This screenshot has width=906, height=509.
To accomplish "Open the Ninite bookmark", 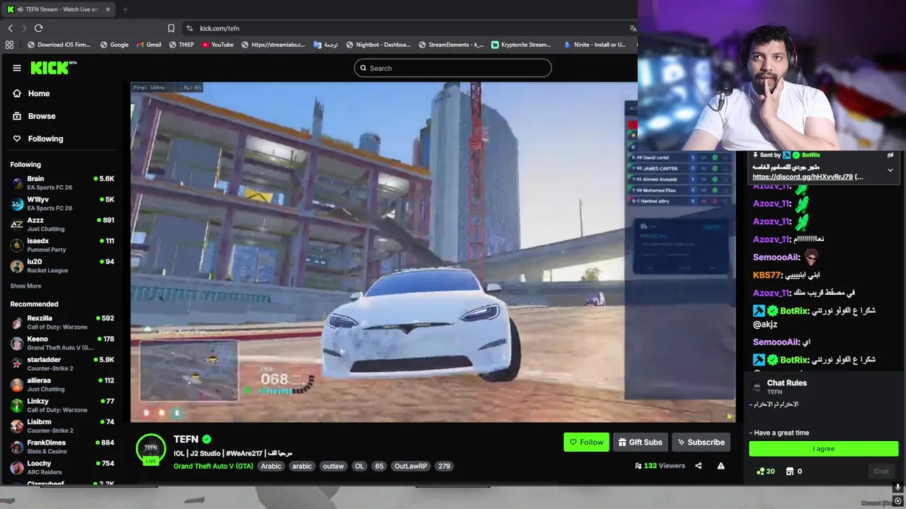I will tap(595, 45).
